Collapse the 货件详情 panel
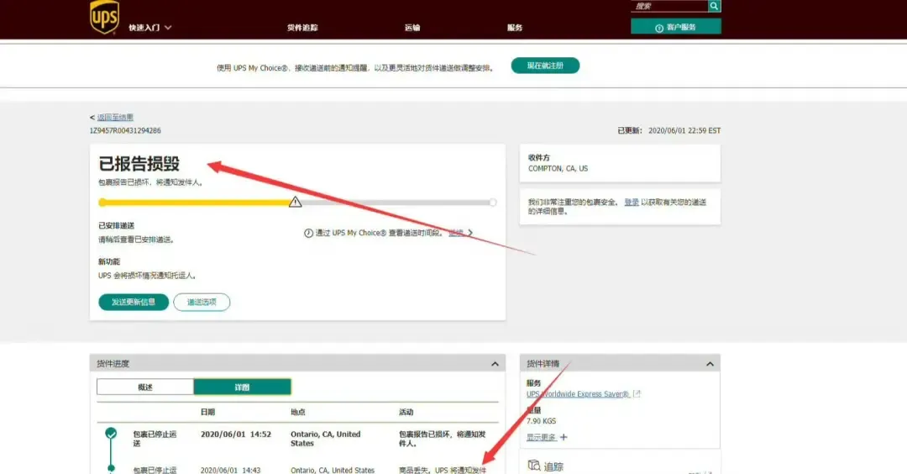This screenshot has width=907, height=474. tap(710, 363)
